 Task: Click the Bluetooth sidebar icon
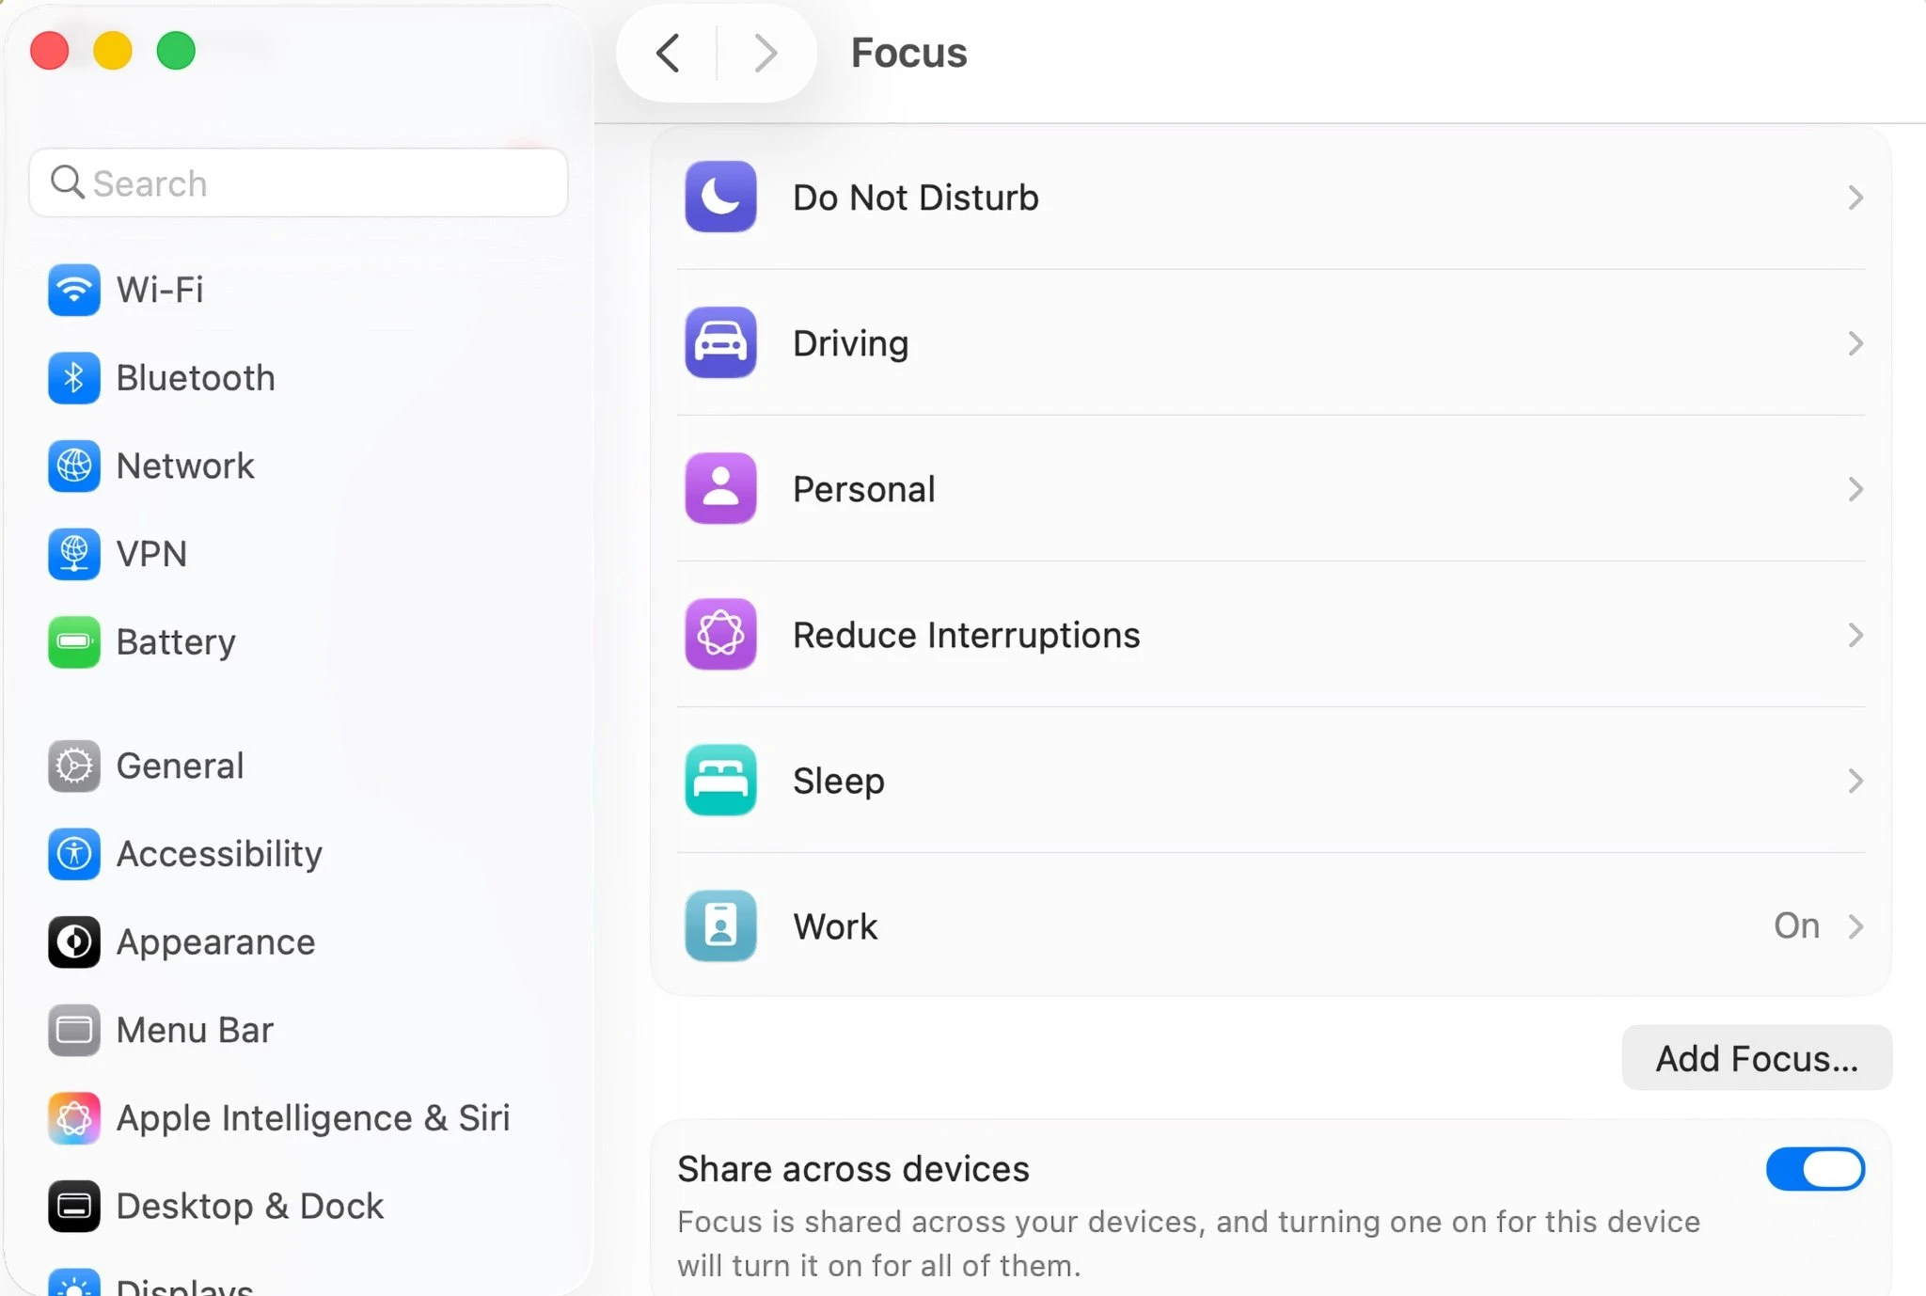[x=73, y=378]
